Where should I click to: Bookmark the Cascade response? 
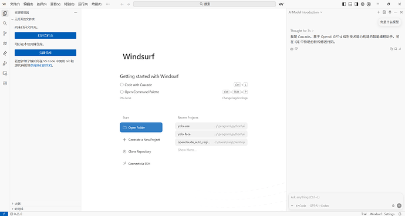click(x=396, y=49)
